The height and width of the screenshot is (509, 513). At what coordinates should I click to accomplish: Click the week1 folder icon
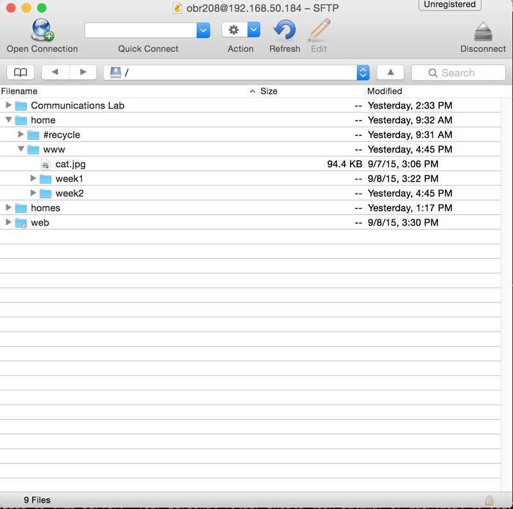[x=46, y=179]
